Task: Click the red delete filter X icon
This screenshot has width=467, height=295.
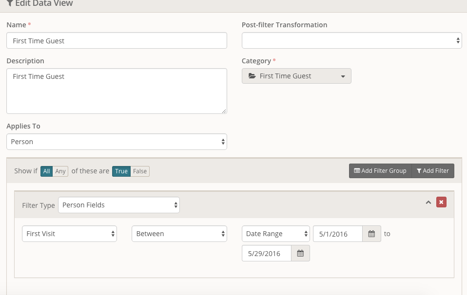Action: pyautogui.click(x=441, y=203)
